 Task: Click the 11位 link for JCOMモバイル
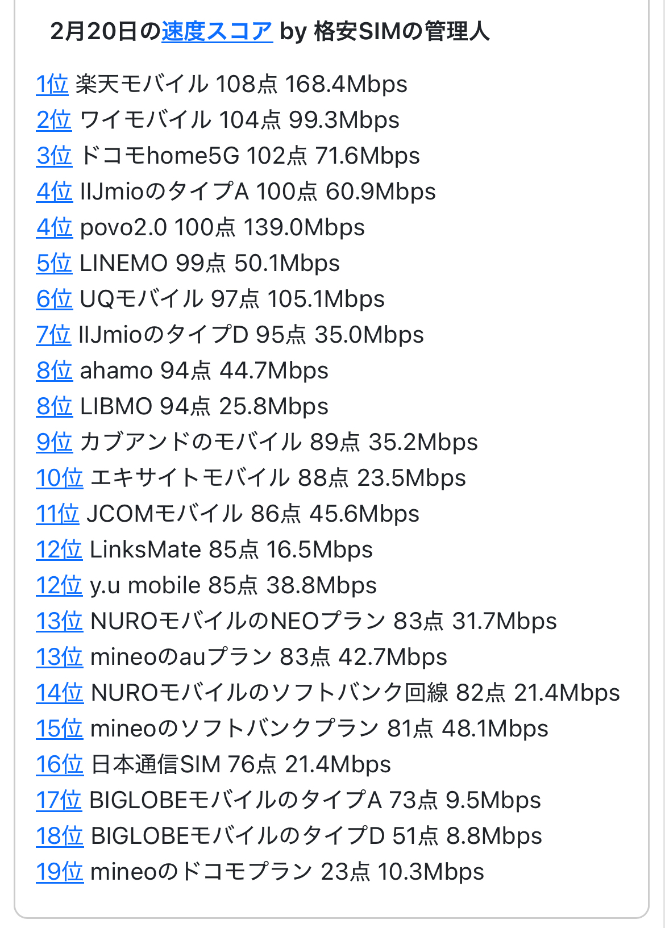[57, 514]
